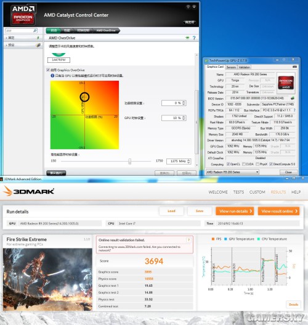
Task: Toggle the Graphics OverDrive enable checkbox
Action: [x=48, y=70]
